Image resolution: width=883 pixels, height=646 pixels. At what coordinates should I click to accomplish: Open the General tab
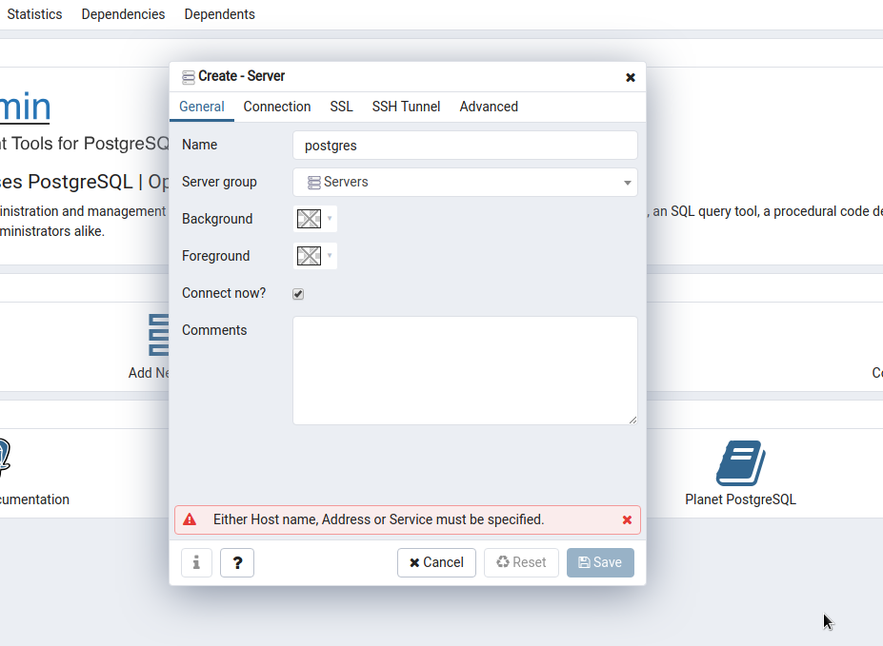pos(202,107)
